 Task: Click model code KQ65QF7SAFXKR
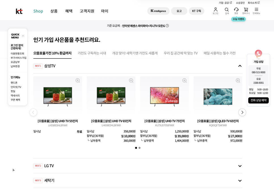point(218,125)
